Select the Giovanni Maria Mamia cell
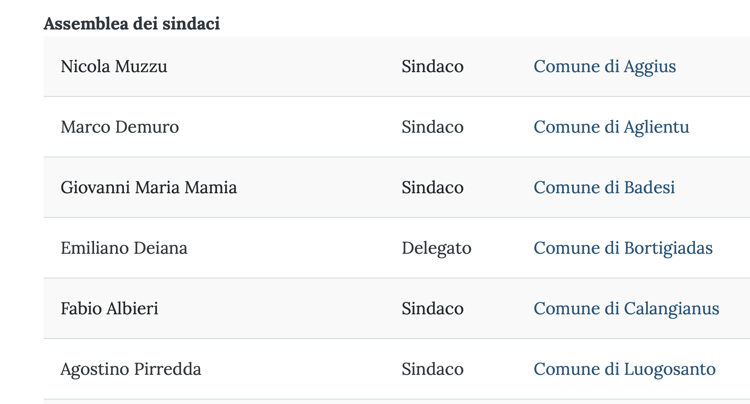This screenshot has width=750, height=404. [x=149, y=188]
